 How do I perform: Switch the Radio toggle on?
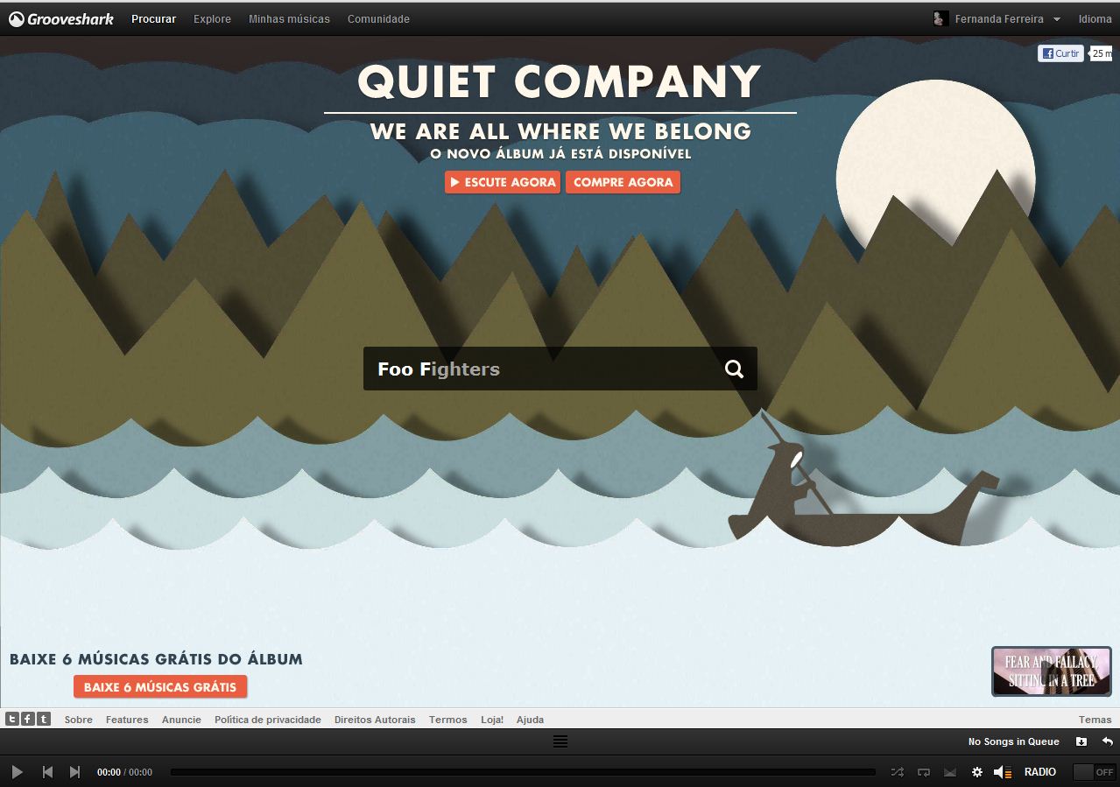click(1095, 772)
